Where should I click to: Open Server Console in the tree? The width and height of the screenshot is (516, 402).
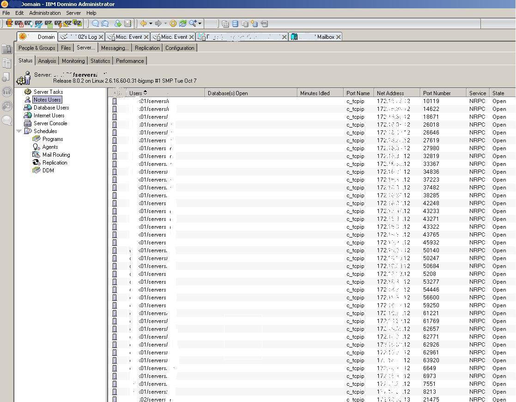(x=50, y=123)
